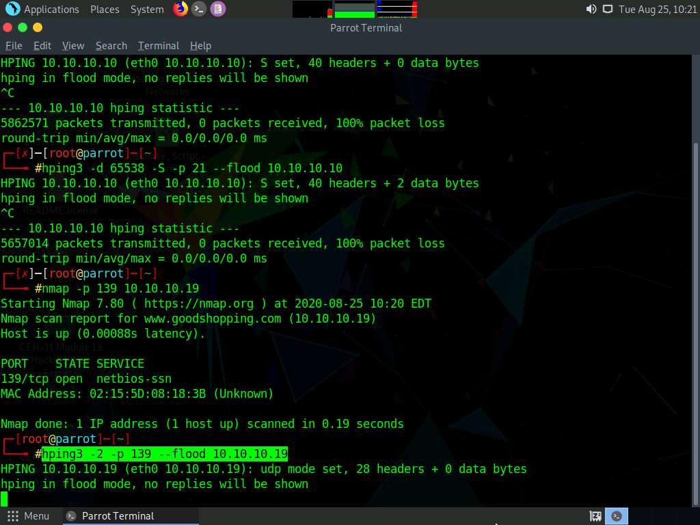Viewport: 700px width, 525px height.
Task: Open the Help menu
Action: (200, 46)
